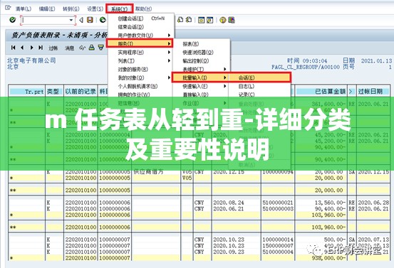This screenshot has height=268, width=394.
Task: Open the 帮助(H) menu
Action: pyautogui.click(x=143, y=9)
